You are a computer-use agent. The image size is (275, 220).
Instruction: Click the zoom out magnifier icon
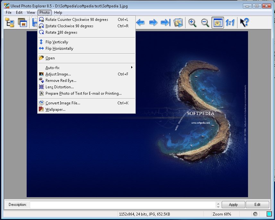[x=205, y=23]
